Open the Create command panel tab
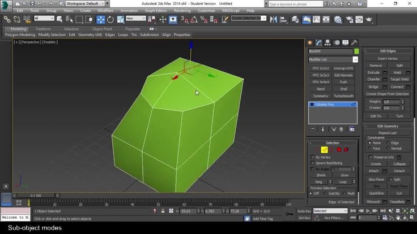 [x=310, y=42]
